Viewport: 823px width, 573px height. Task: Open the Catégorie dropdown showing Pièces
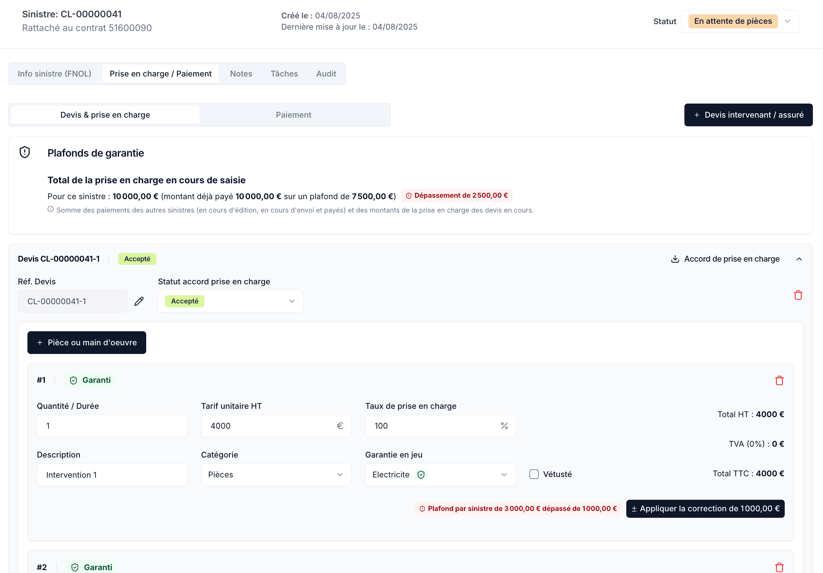coord(275,474)
